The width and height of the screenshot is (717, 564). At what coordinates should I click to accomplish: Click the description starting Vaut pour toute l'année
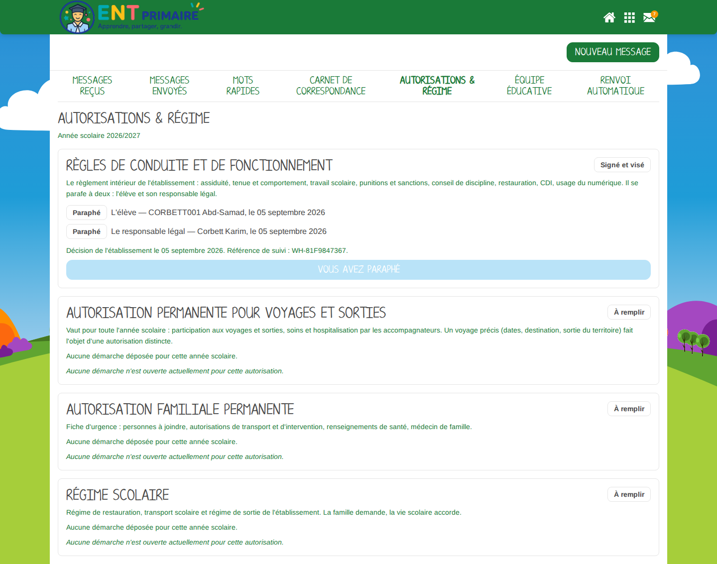pyautogui.click(x=350, y=336)
